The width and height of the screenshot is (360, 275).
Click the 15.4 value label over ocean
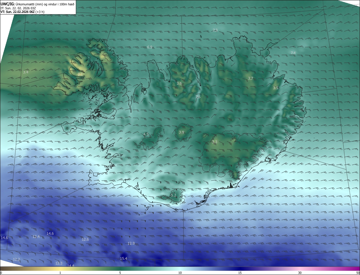pos(123,258)
